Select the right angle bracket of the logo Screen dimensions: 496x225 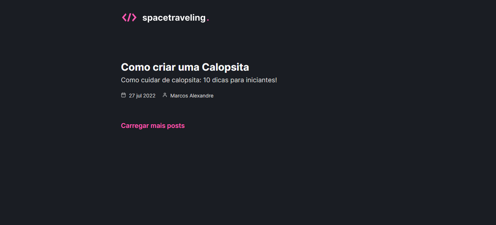134,17
